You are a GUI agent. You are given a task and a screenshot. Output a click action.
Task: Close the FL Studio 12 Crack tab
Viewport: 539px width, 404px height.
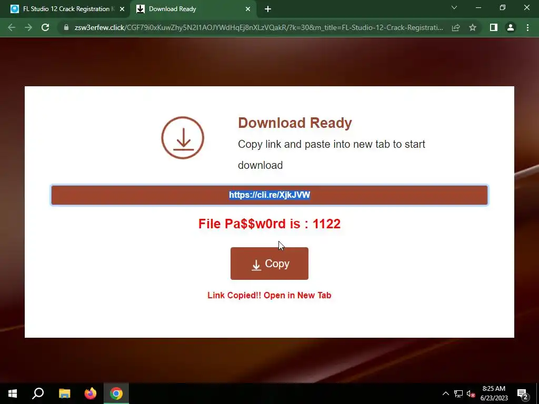tap(122, 9)
